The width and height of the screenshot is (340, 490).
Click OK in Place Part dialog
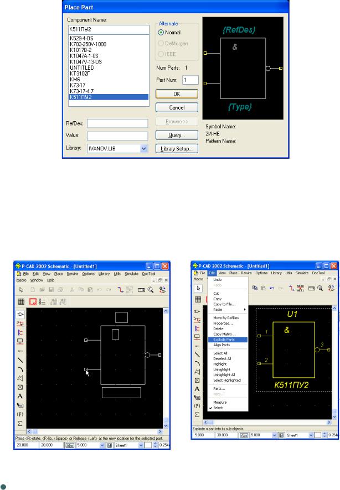tap(177, 94)
